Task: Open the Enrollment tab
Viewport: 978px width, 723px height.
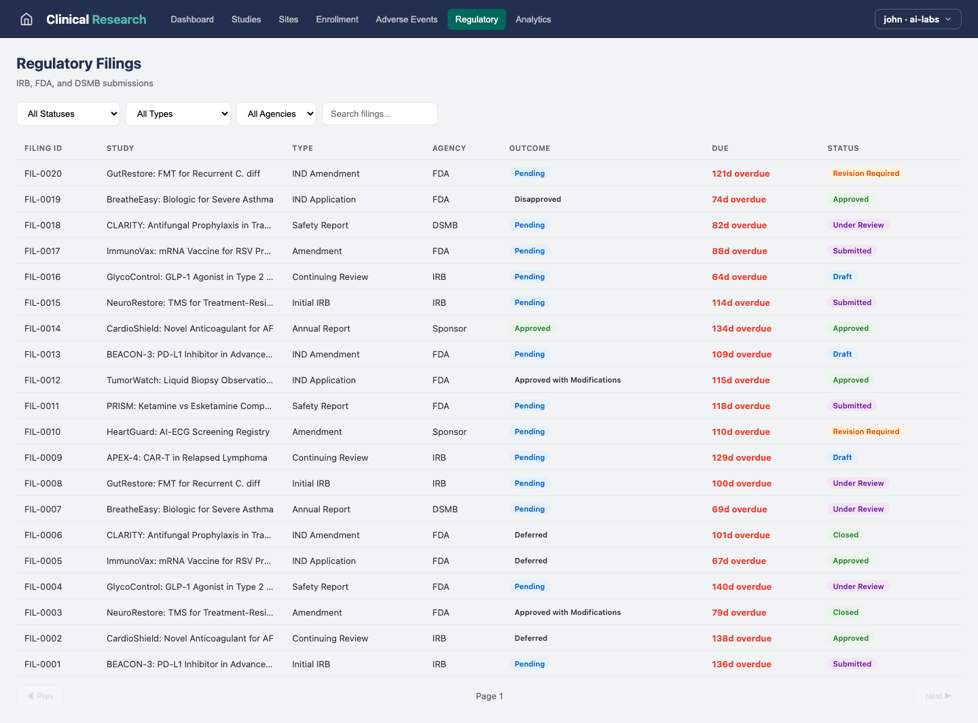Action: (337, 19)
